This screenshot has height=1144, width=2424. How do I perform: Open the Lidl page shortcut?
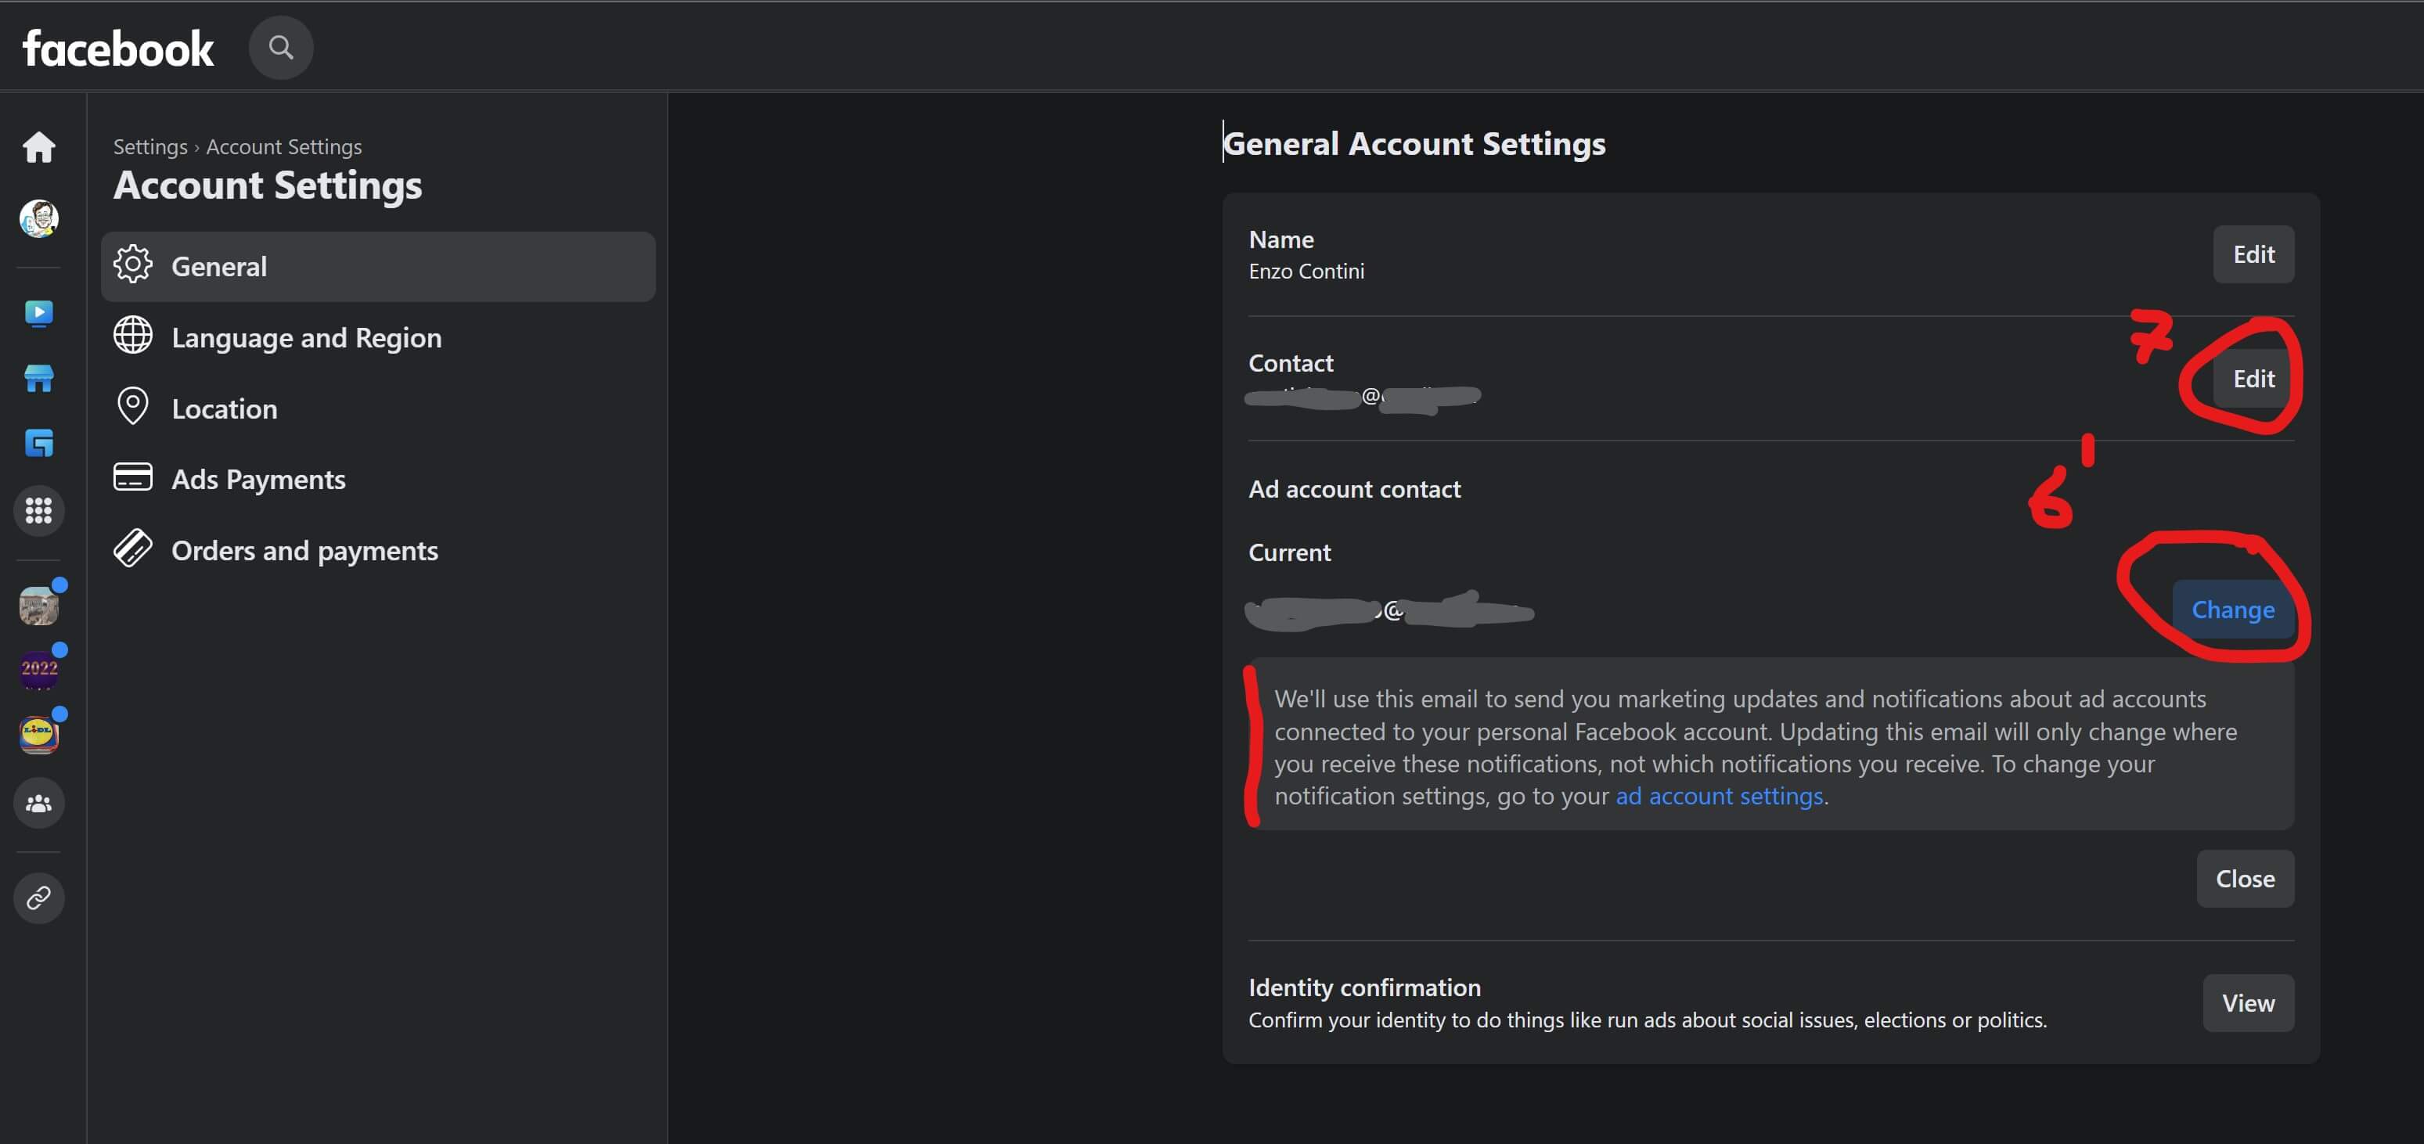tap(38, 734)
